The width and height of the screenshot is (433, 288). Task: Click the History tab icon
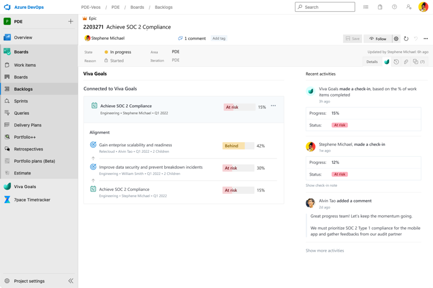click(x=396, y=61)
